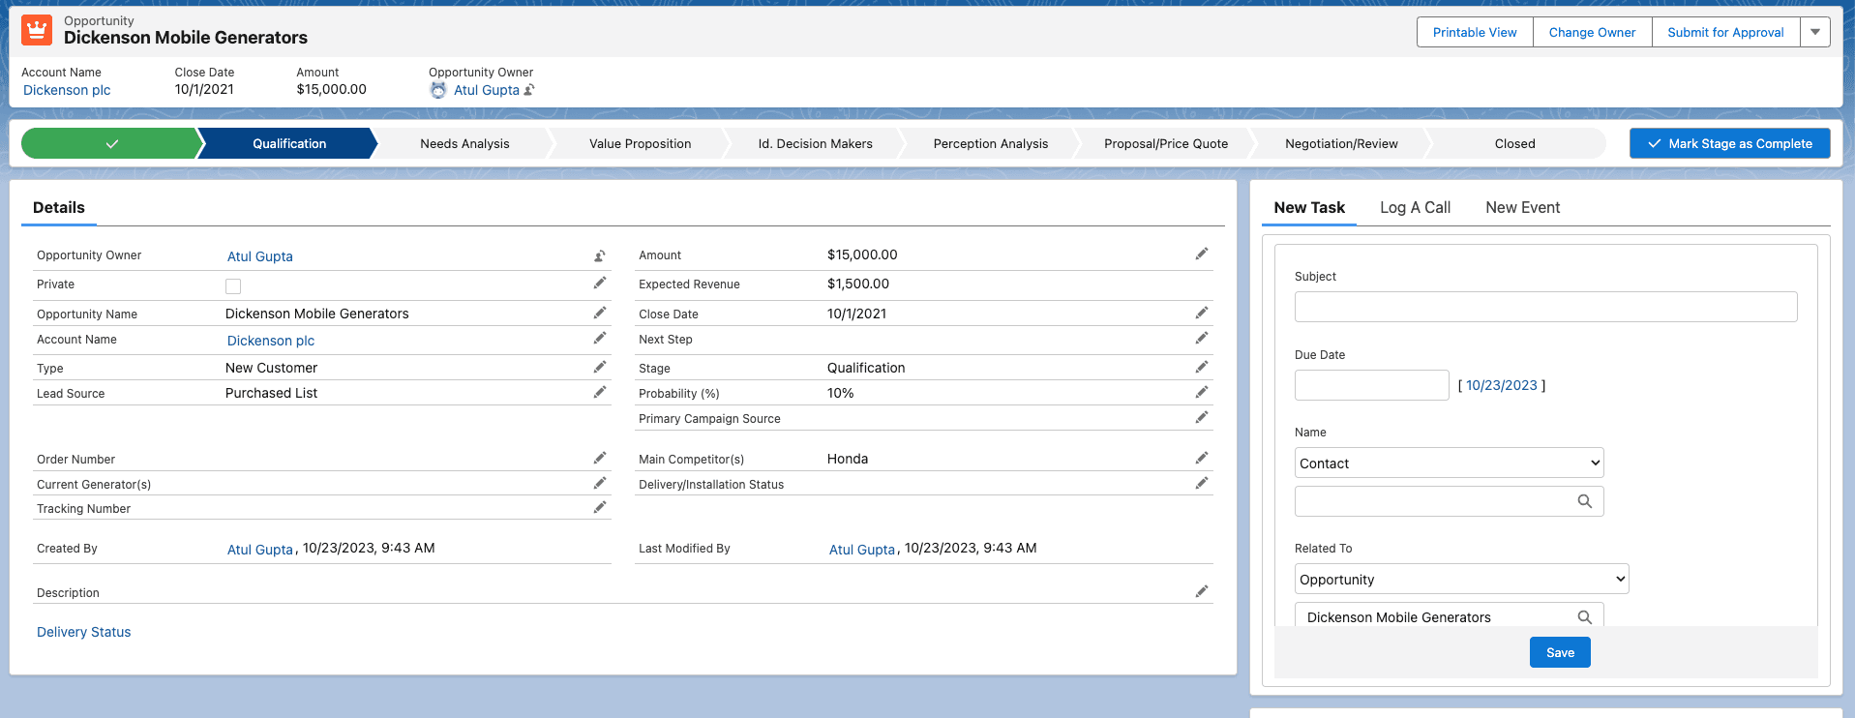Select the Needs Analysis stage
Screen dimensions: 1855x718
click(464, 143)
